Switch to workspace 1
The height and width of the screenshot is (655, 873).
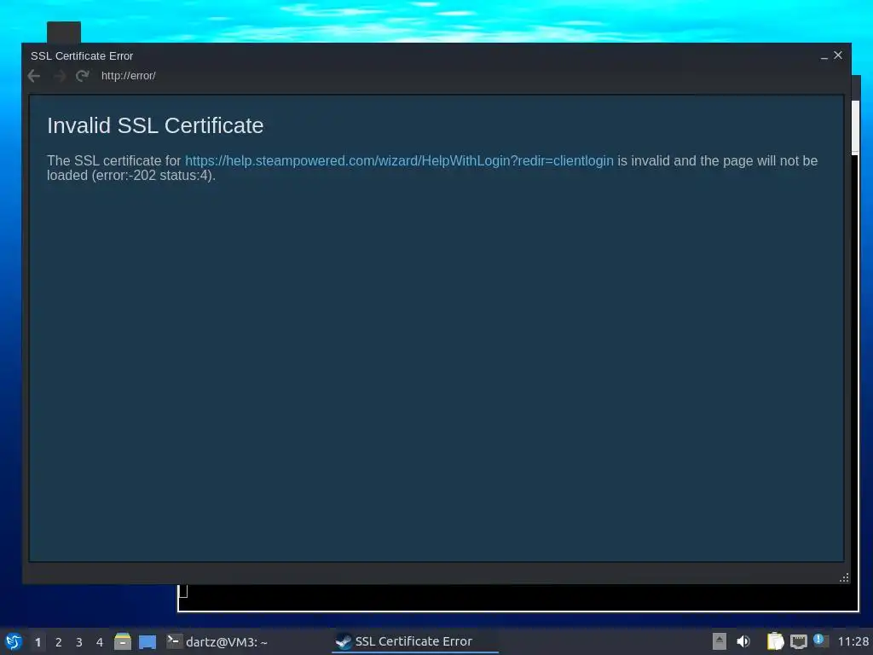(x=38, y=642)
